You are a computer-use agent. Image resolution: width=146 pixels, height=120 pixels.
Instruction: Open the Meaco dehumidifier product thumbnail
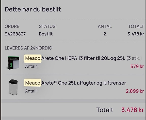coord(13,87)
